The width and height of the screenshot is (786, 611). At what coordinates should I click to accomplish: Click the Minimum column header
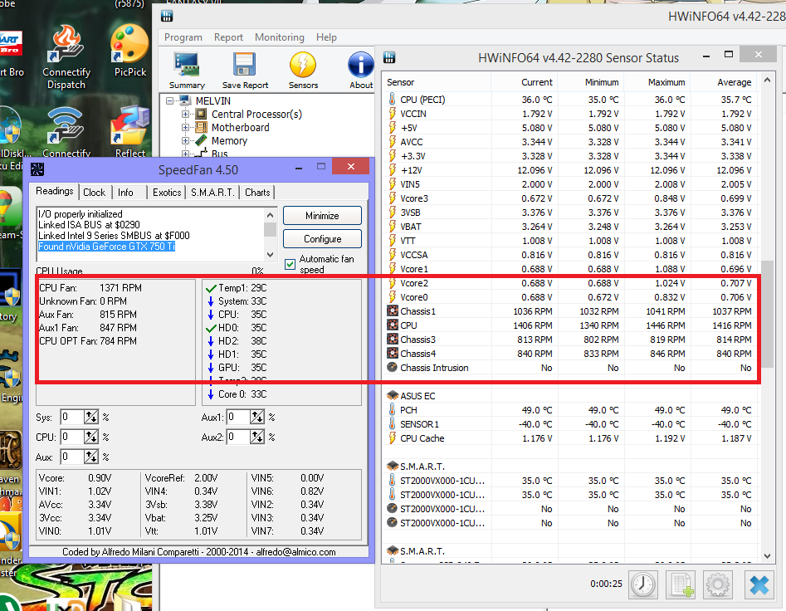(x=590, y=81)
